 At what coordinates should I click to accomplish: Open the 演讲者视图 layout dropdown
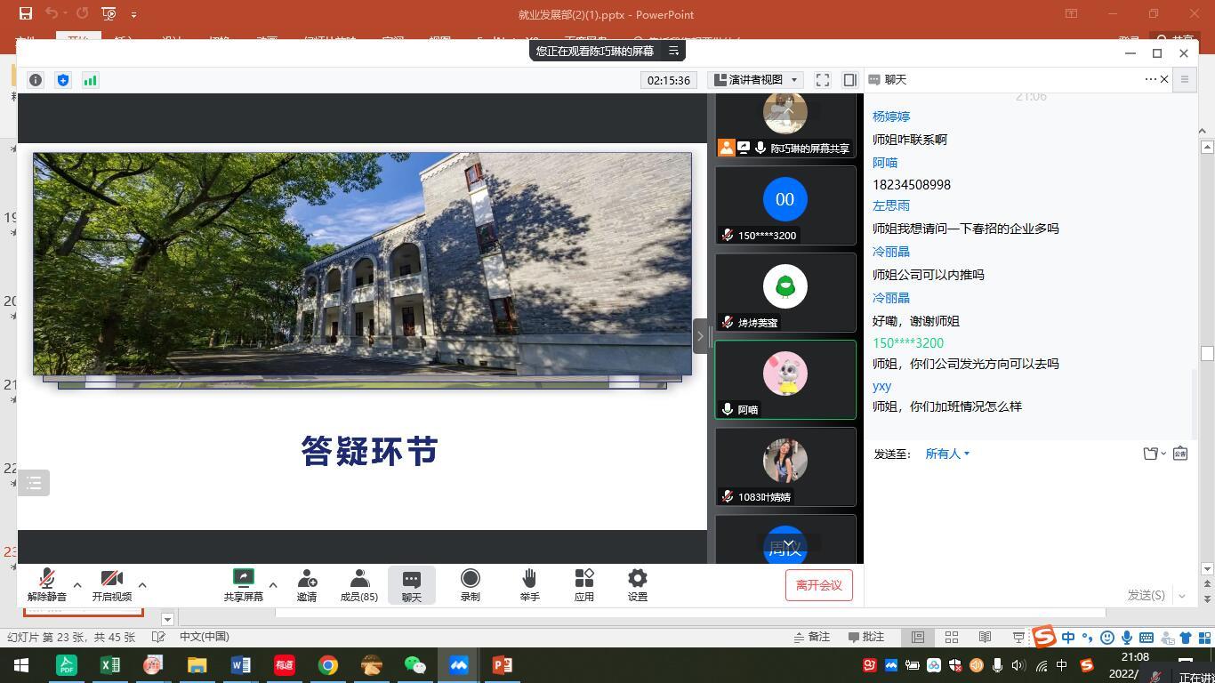coord(754,79)
